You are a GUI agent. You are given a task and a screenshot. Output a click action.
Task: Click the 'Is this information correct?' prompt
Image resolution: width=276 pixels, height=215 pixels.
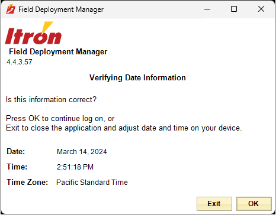click(51, 99)
